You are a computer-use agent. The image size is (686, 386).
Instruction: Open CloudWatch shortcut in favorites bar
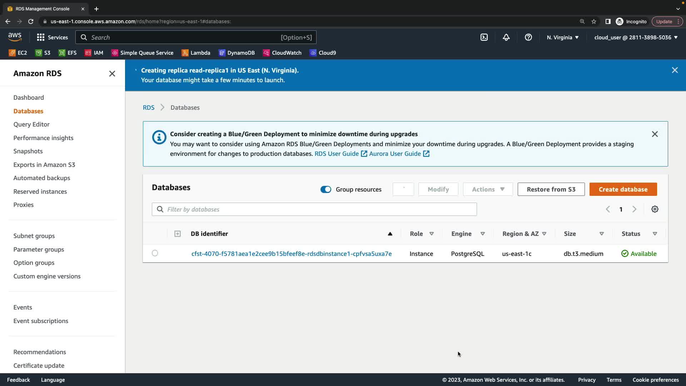282,53
